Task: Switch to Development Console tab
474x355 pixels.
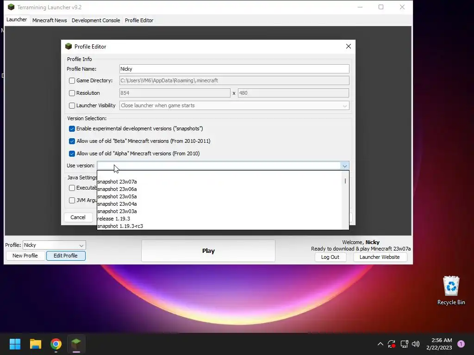Action: click(96, 20)
